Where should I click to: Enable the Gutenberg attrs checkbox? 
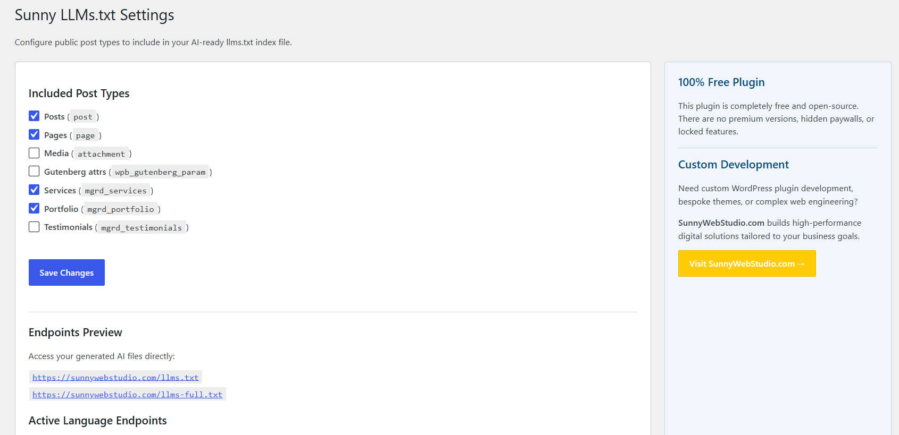[34, 171]
